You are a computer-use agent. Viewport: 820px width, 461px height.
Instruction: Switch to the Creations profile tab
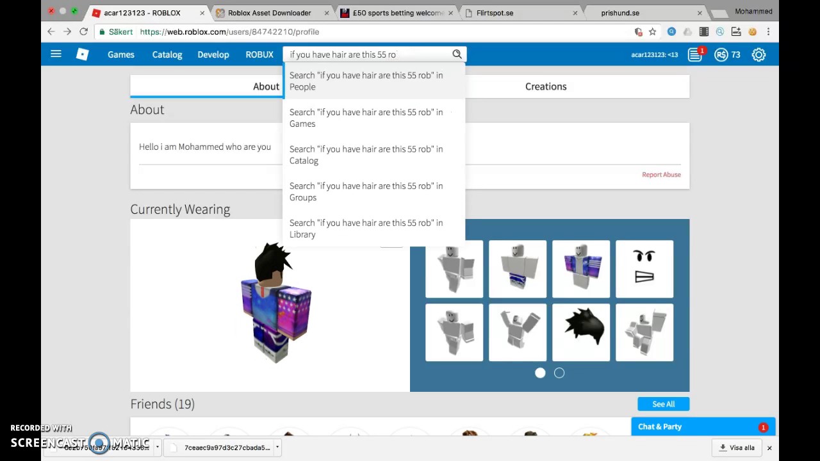[546, 86]
